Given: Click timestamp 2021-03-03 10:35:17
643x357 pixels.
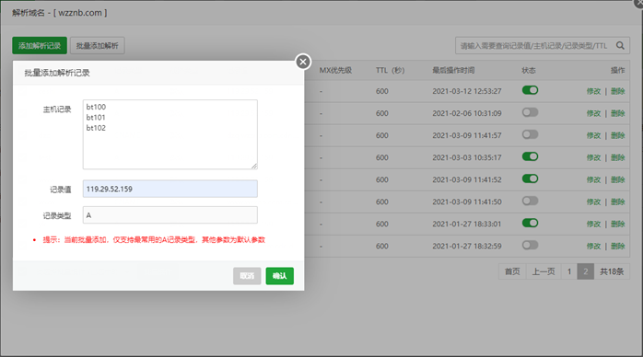Looking at the screenshot, I should pos(467,157).
